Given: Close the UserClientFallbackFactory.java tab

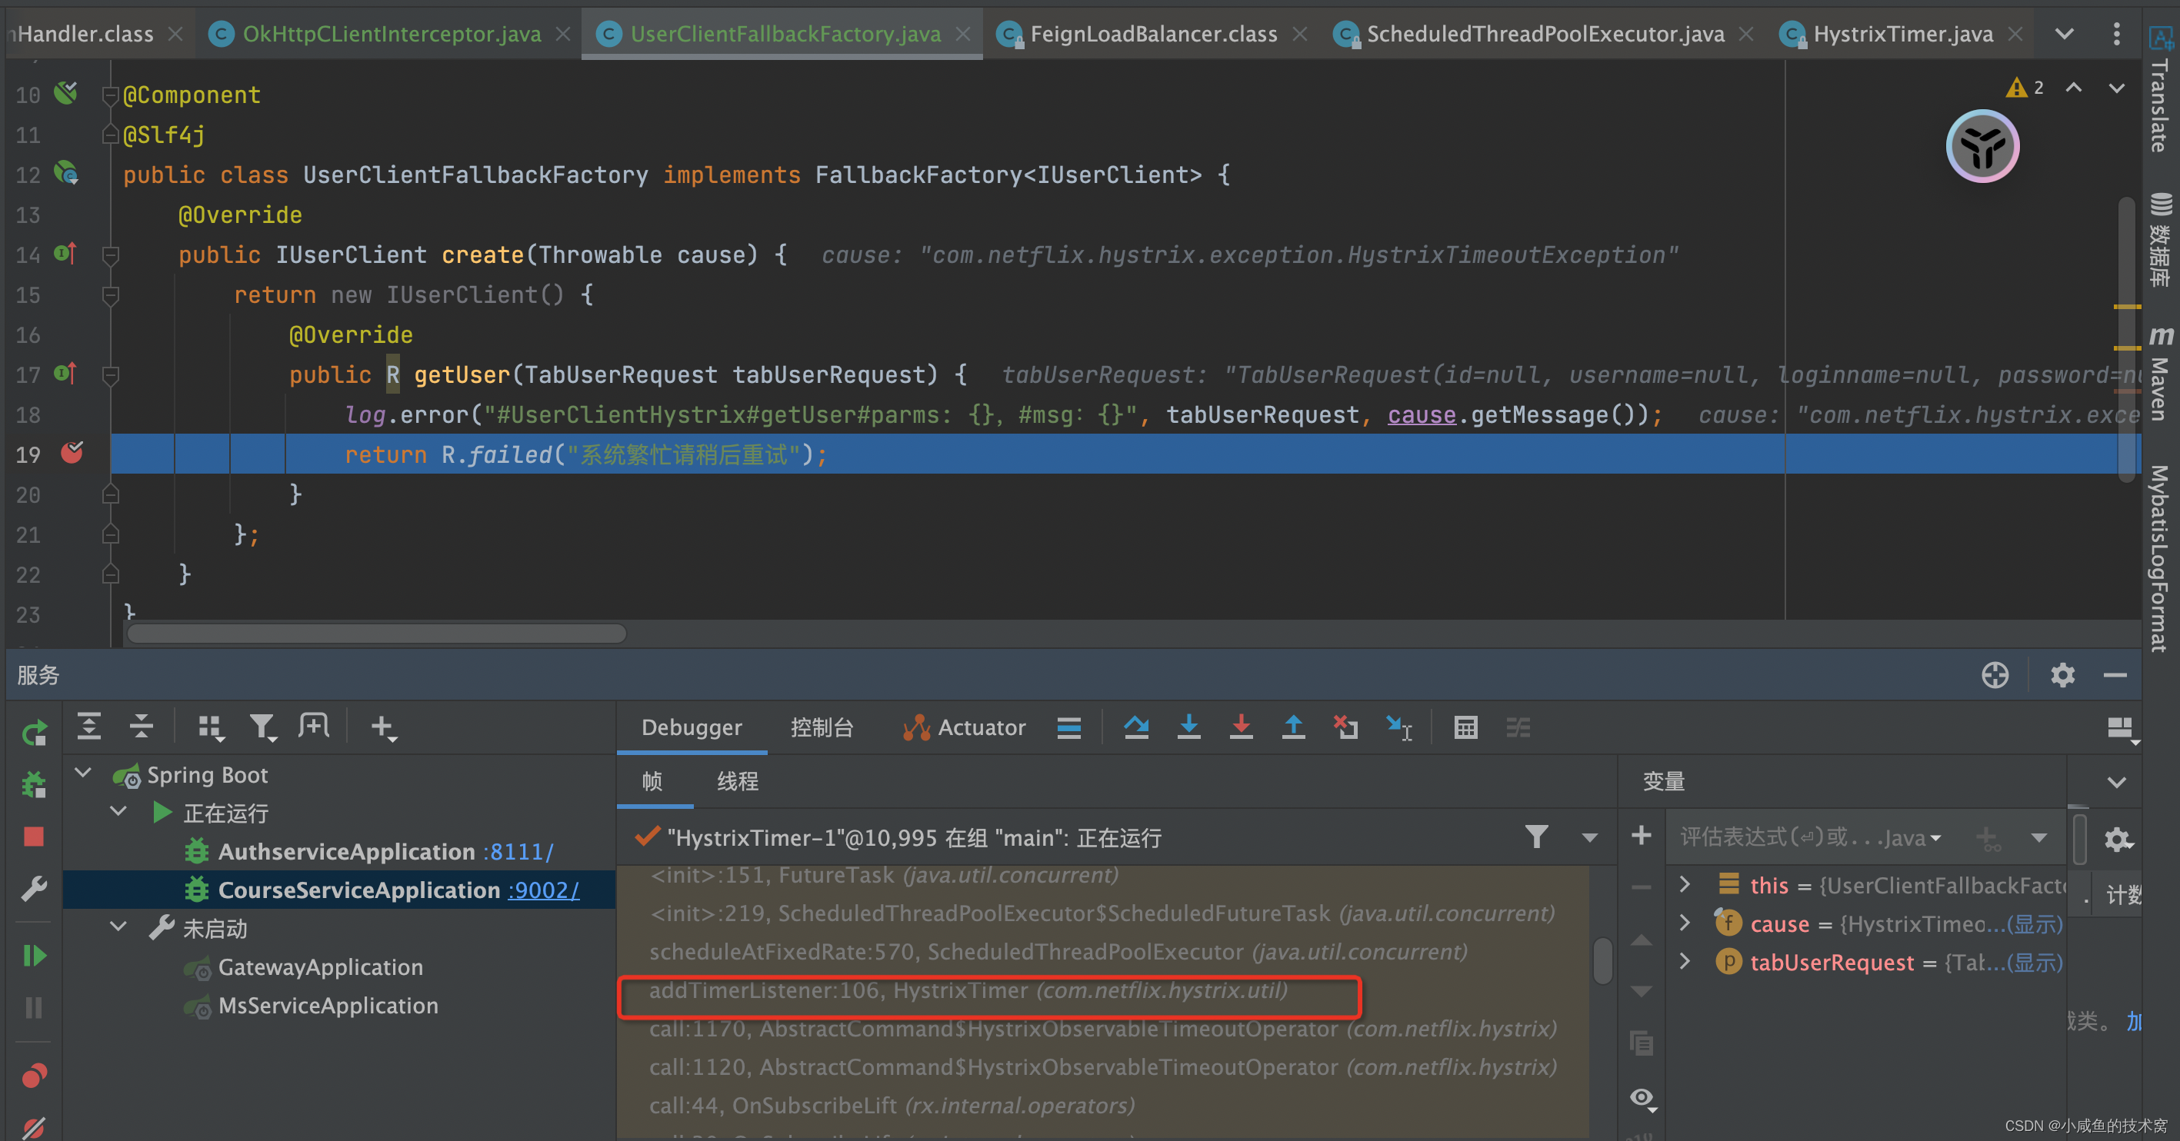Looking at the screenshot, I should coord(963,34).
